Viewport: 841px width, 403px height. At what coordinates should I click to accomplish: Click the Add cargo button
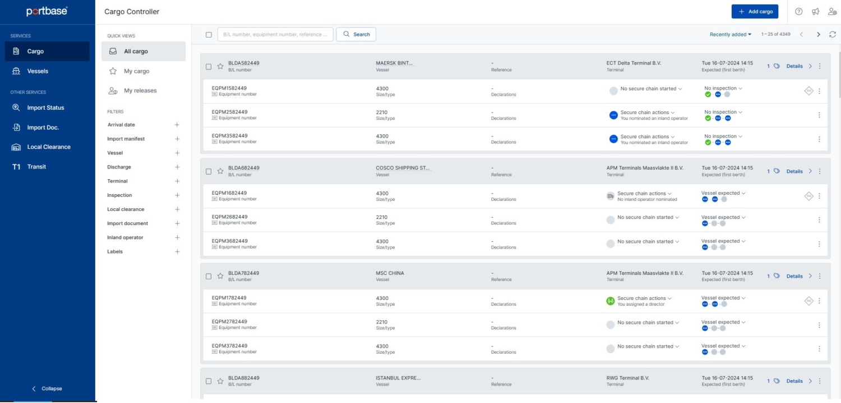755,11
